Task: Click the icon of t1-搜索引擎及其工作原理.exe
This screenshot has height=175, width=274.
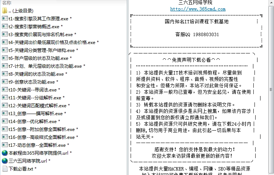Action: pos(5,18)
